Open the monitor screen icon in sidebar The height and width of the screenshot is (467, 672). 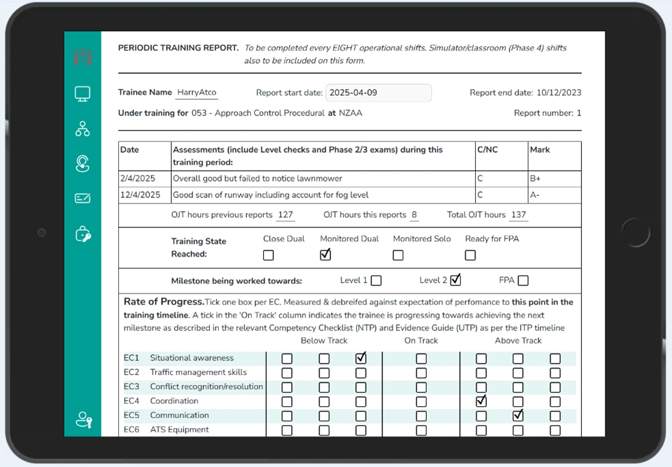(83, 94)
